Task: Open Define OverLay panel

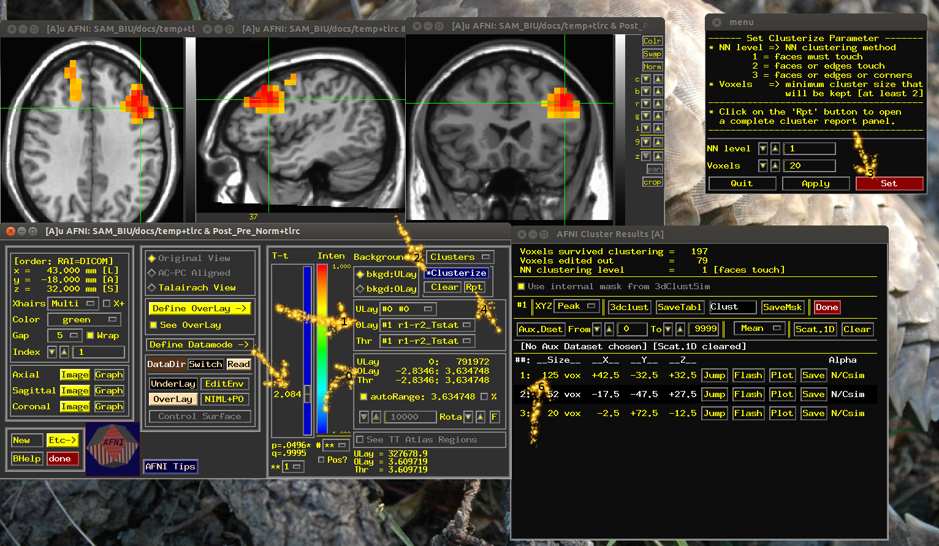Action: (199, 308)
